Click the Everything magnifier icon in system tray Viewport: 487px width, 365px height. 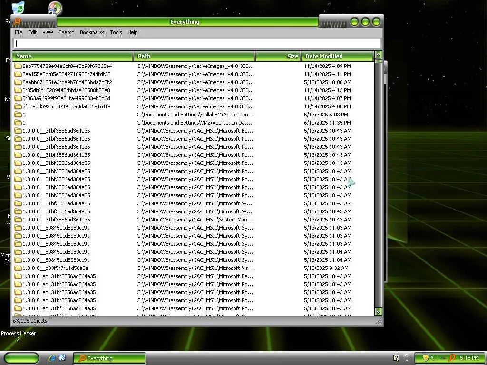[x=452, y=358]
